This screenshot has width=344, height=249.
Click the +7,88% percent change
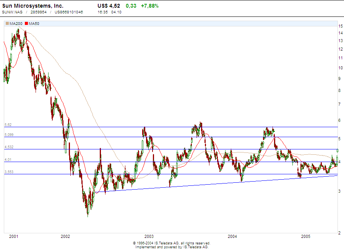click(150, 6)
